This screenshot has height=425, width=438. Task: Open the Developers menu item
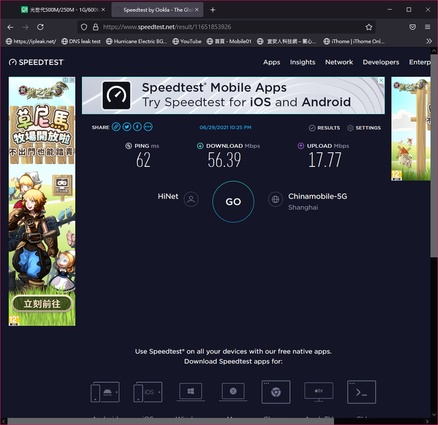tap(381, 62)
